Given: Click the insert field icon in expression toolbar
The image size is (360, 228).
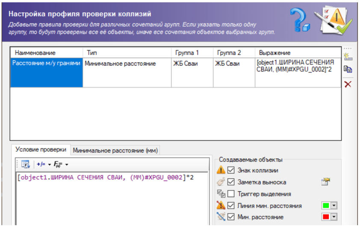Looking at the screenshot, I should click(x=25, y=165).
